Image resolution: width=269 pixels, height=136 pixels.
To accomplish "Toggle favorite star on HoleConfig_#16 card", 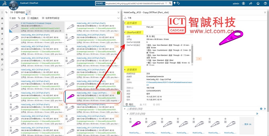I will pos(11,104).
